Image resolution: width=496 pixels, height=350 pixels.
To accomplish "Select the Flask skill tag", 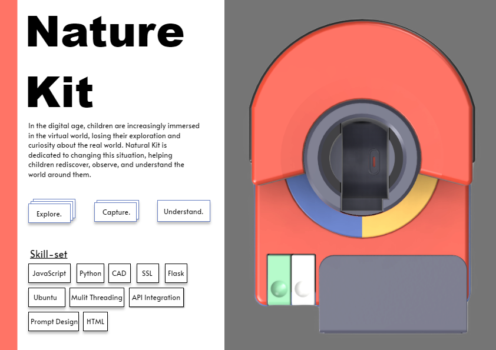I will coord(176,273).
